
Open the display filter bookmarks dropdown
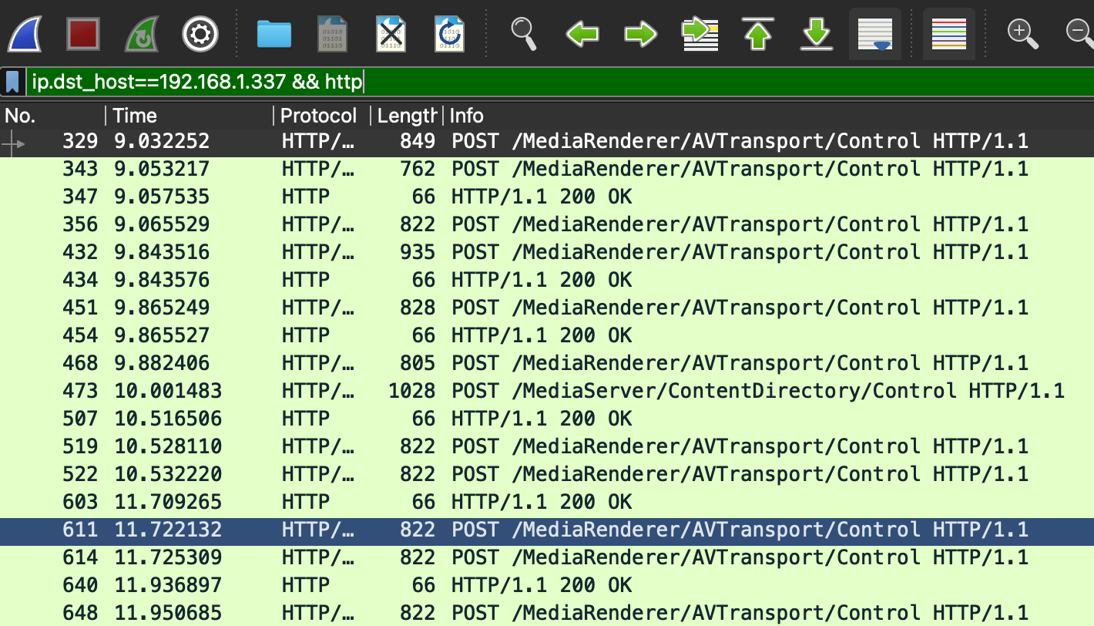[12, 81]
